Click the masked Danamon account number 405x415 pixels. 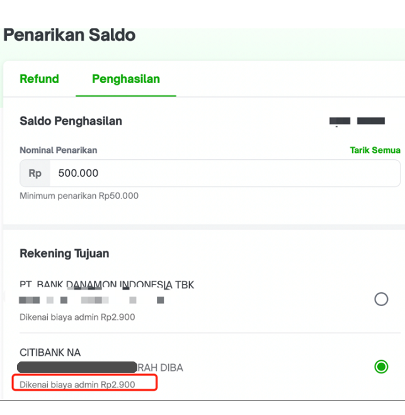click(x=91, y=300)
